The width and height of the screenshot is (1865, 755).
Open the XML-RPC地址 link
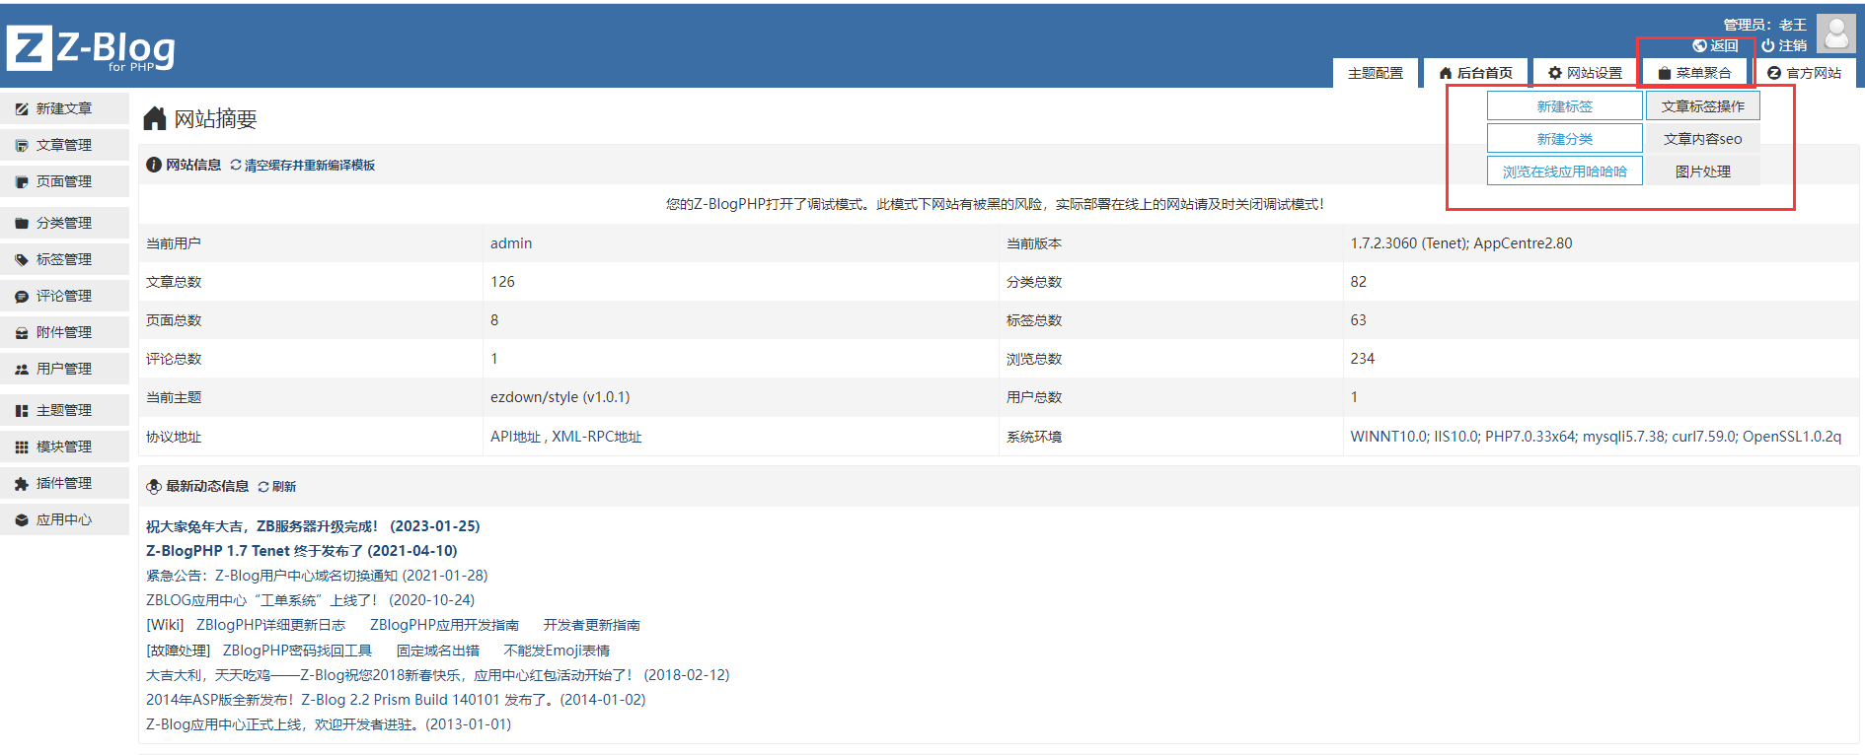[597, 437]
